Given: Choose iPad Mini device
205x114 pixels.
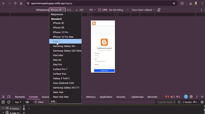Looking at the screenshot, I should [65, 55].
